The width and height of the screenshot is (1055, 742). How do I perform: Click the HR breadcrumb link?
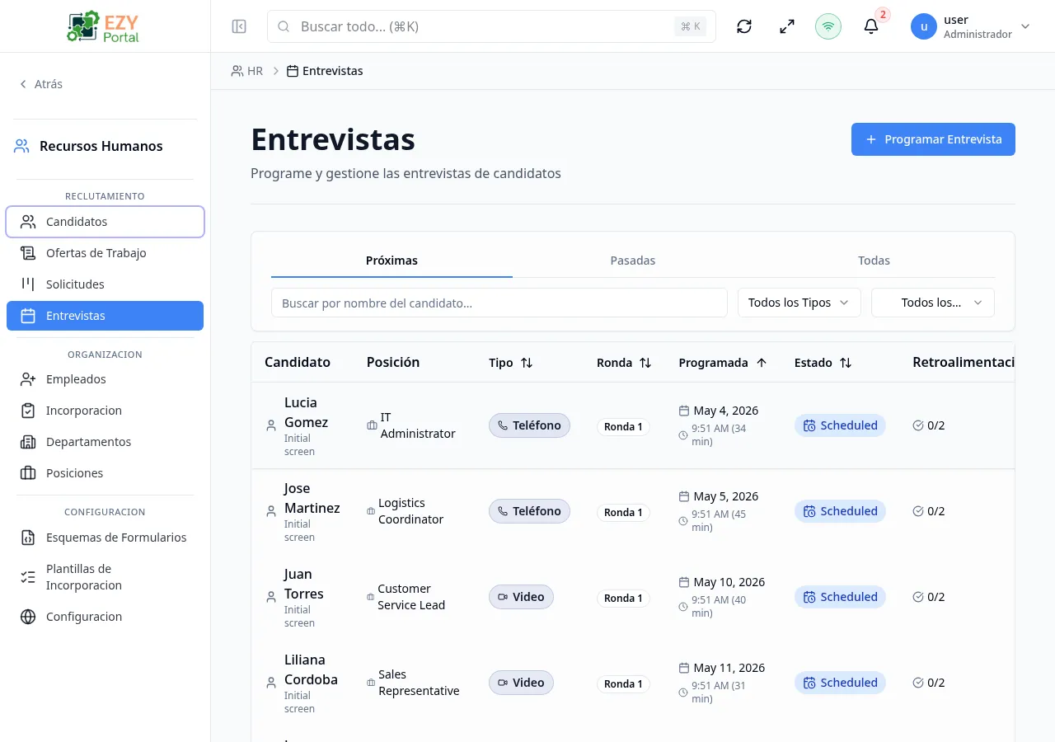point(247,71)
